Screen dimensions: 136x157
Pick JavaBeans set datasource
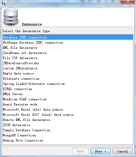coord(68,53)
